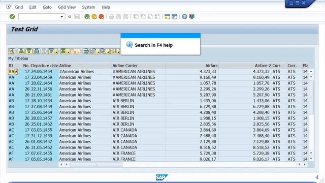This screenshot has height=183, width=325.
Task: Collapse the command field with the double chevron
Action: [70, 17]
